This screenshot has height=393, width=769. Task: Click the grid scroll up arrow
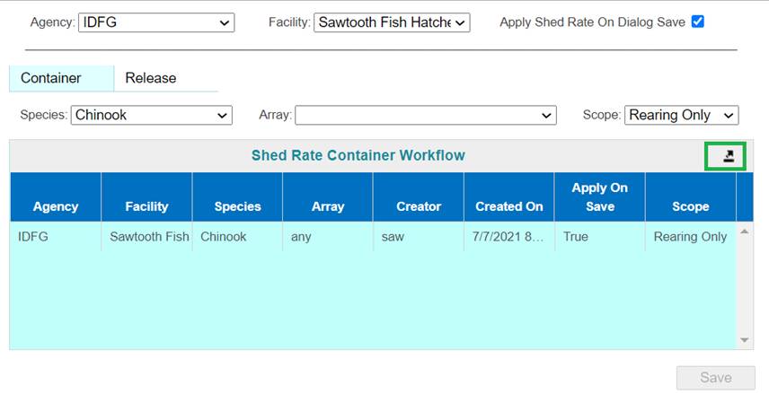pos(744,232)
